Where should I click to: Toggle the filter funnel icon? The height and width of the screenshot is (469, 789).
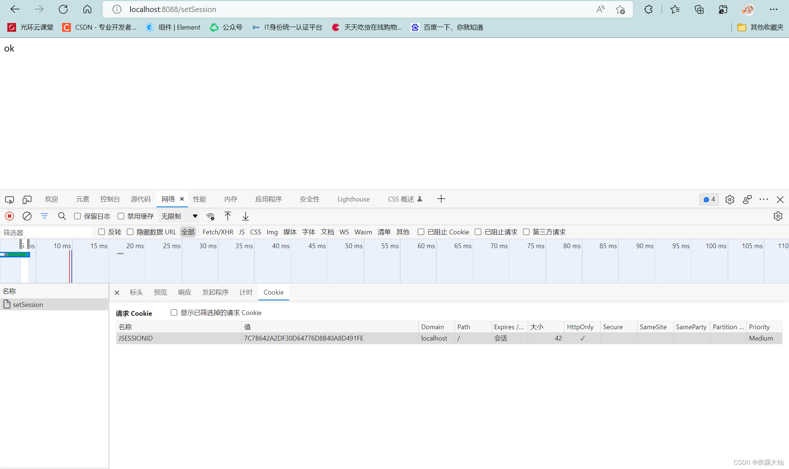click(x=44, y=216)
